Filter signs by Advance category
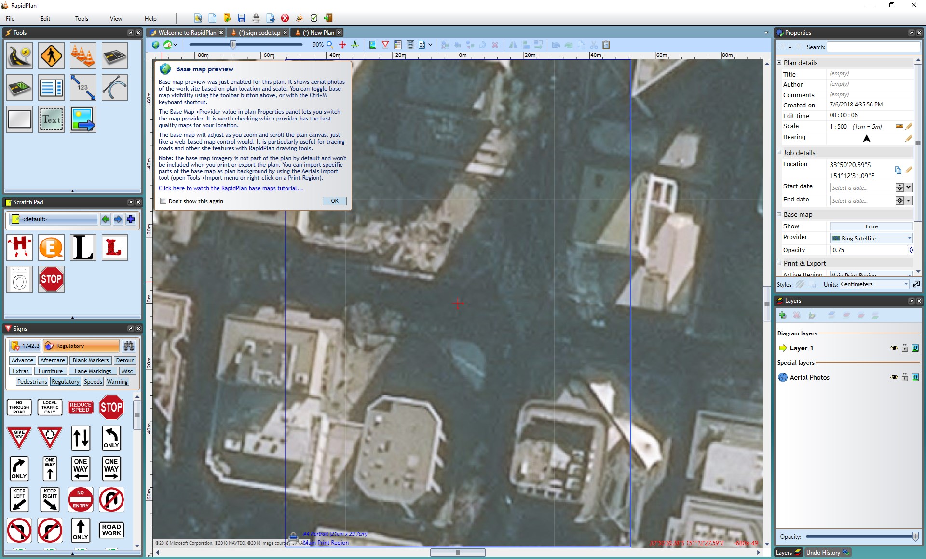926x559 pixels. (x=22, y=360)
